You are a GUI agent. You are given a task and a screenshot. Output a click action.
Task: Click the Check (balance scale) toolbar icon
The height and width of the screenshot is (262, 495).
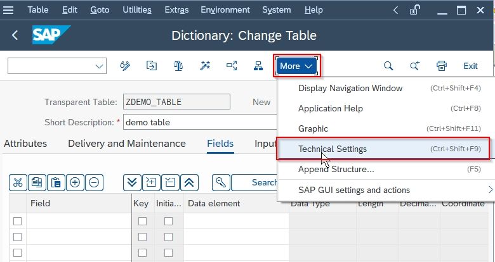[x=178, y=66]
